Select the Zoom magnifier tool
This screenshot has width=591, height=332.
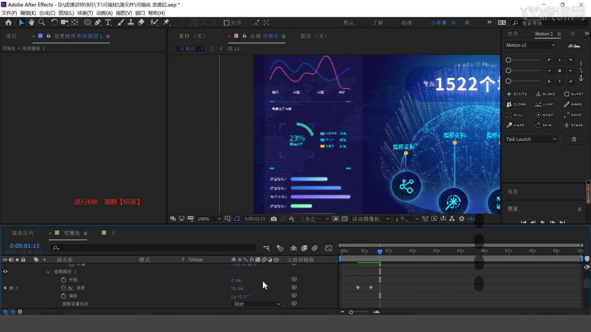(42, 22)
